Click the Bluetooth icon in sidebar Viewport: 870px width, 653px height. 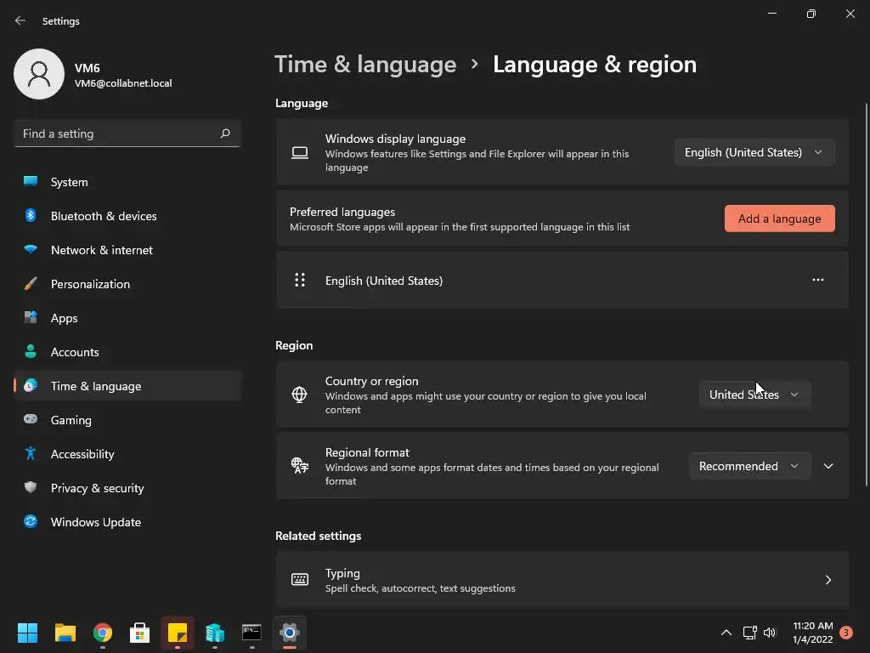[x=31, y=215]
